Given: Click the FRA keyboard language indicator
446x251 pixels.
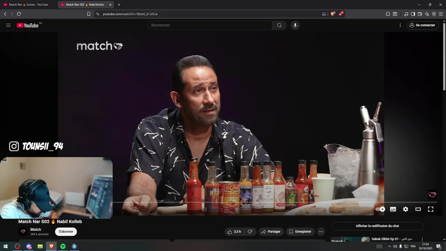Looking at the screenshot, I should tap(413, 246).
